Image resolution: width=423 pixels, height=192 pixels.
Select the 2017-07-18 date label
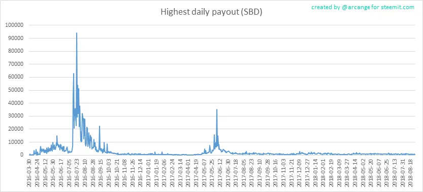point(236,173)
